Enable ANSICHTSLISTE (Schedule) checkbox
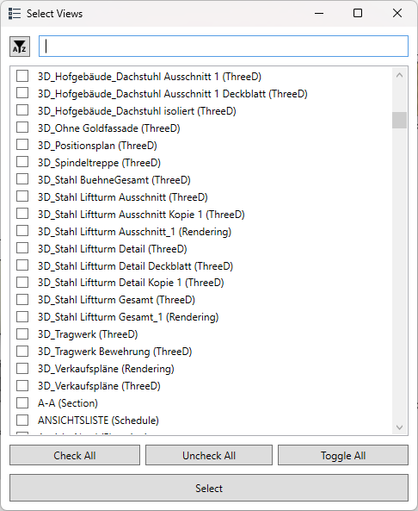 22,420
